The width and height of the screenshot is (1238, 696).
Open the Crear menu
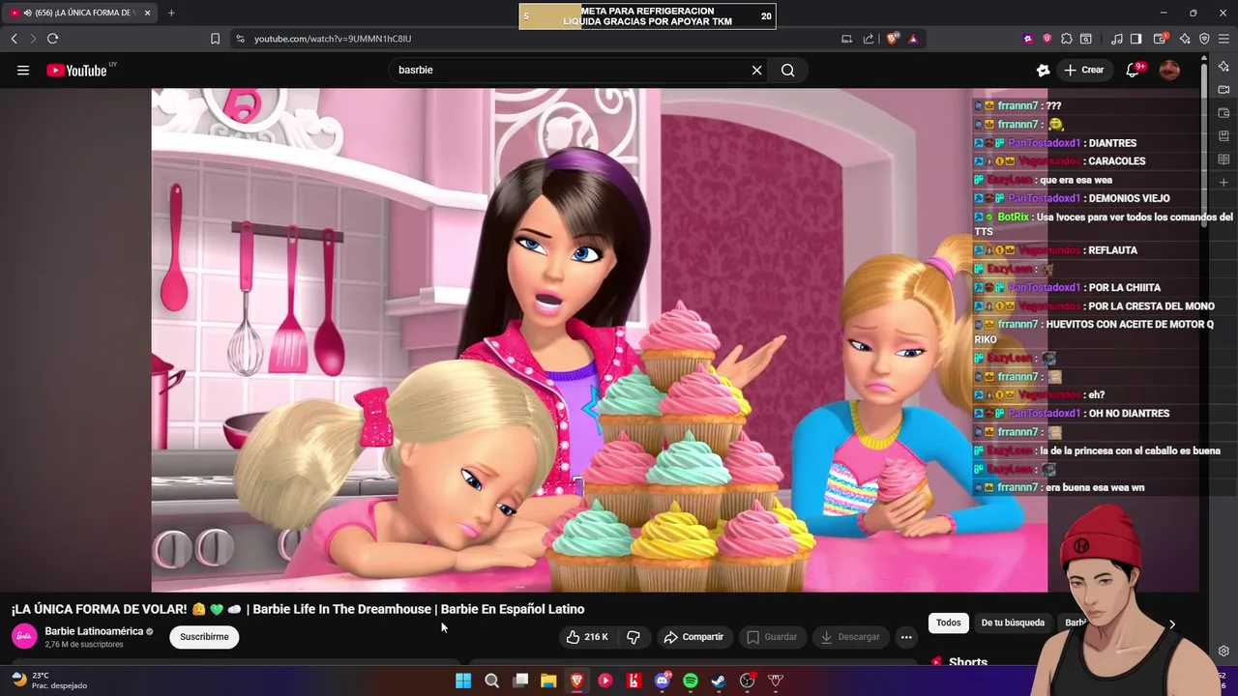pos(1084,70)
